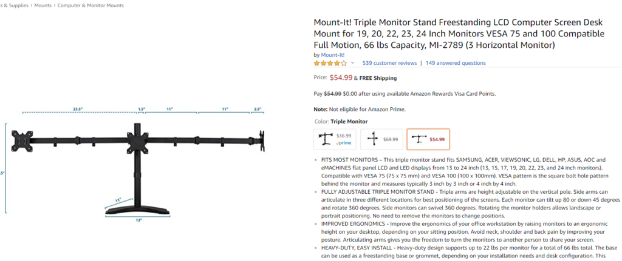Click the star rating icons

[x=330, y=63]
